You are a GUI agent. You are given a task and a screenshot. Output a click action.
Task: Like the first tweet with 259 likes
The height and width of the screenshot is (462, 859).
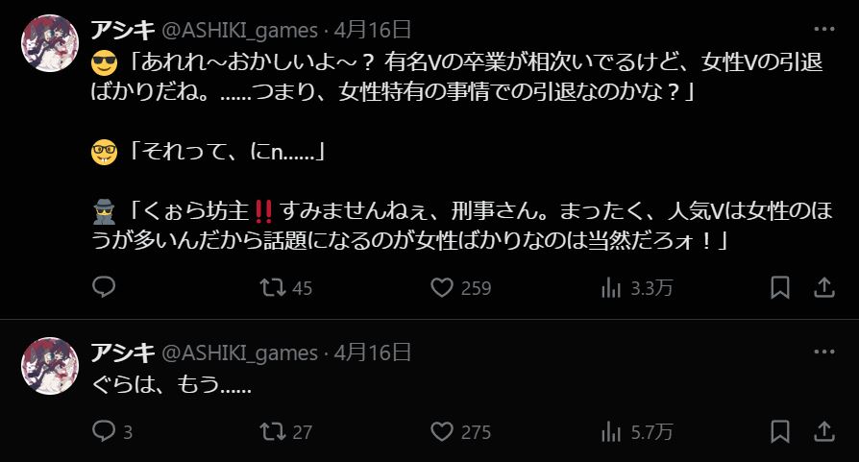[x=460, y=288]
